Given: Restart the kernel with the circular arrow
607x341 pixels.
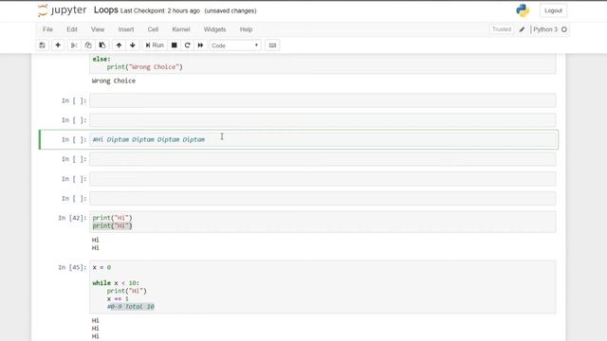Looking at the screenshot, I should (188, 45).
